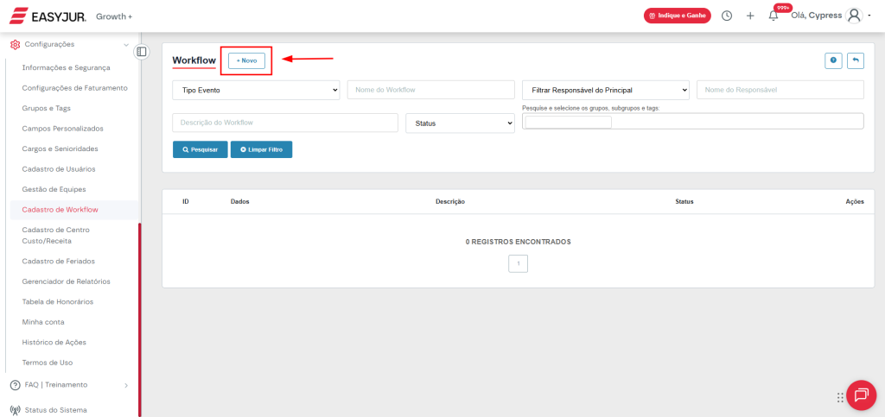Screen dimensions: 885x417
Task: Open the Status dropdown filter
Action: (460, 123)
